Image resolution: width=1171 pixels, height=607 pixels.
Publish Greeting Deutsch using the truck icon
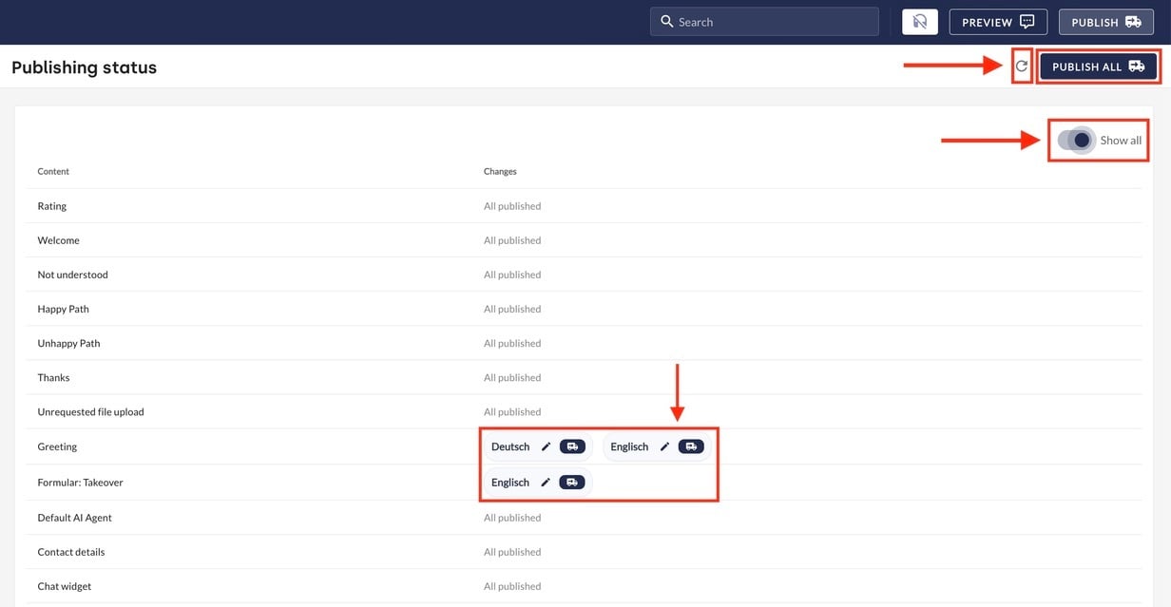click(572, 446)
